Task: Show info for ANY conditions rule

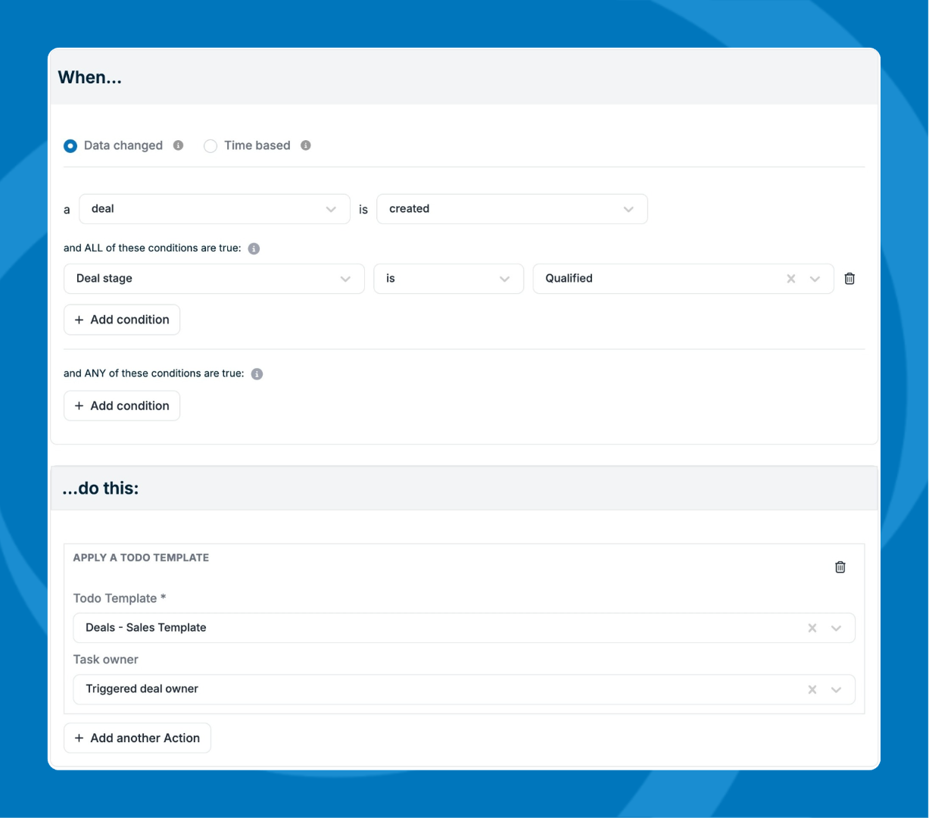Action: point(257,374)
